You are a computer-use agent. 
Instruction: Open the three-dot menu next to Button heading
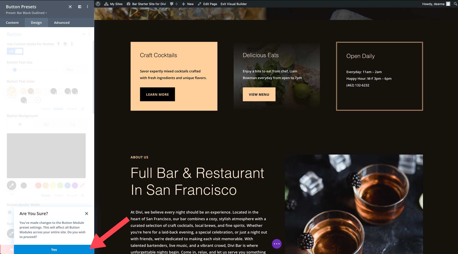(x=89, y=34)
